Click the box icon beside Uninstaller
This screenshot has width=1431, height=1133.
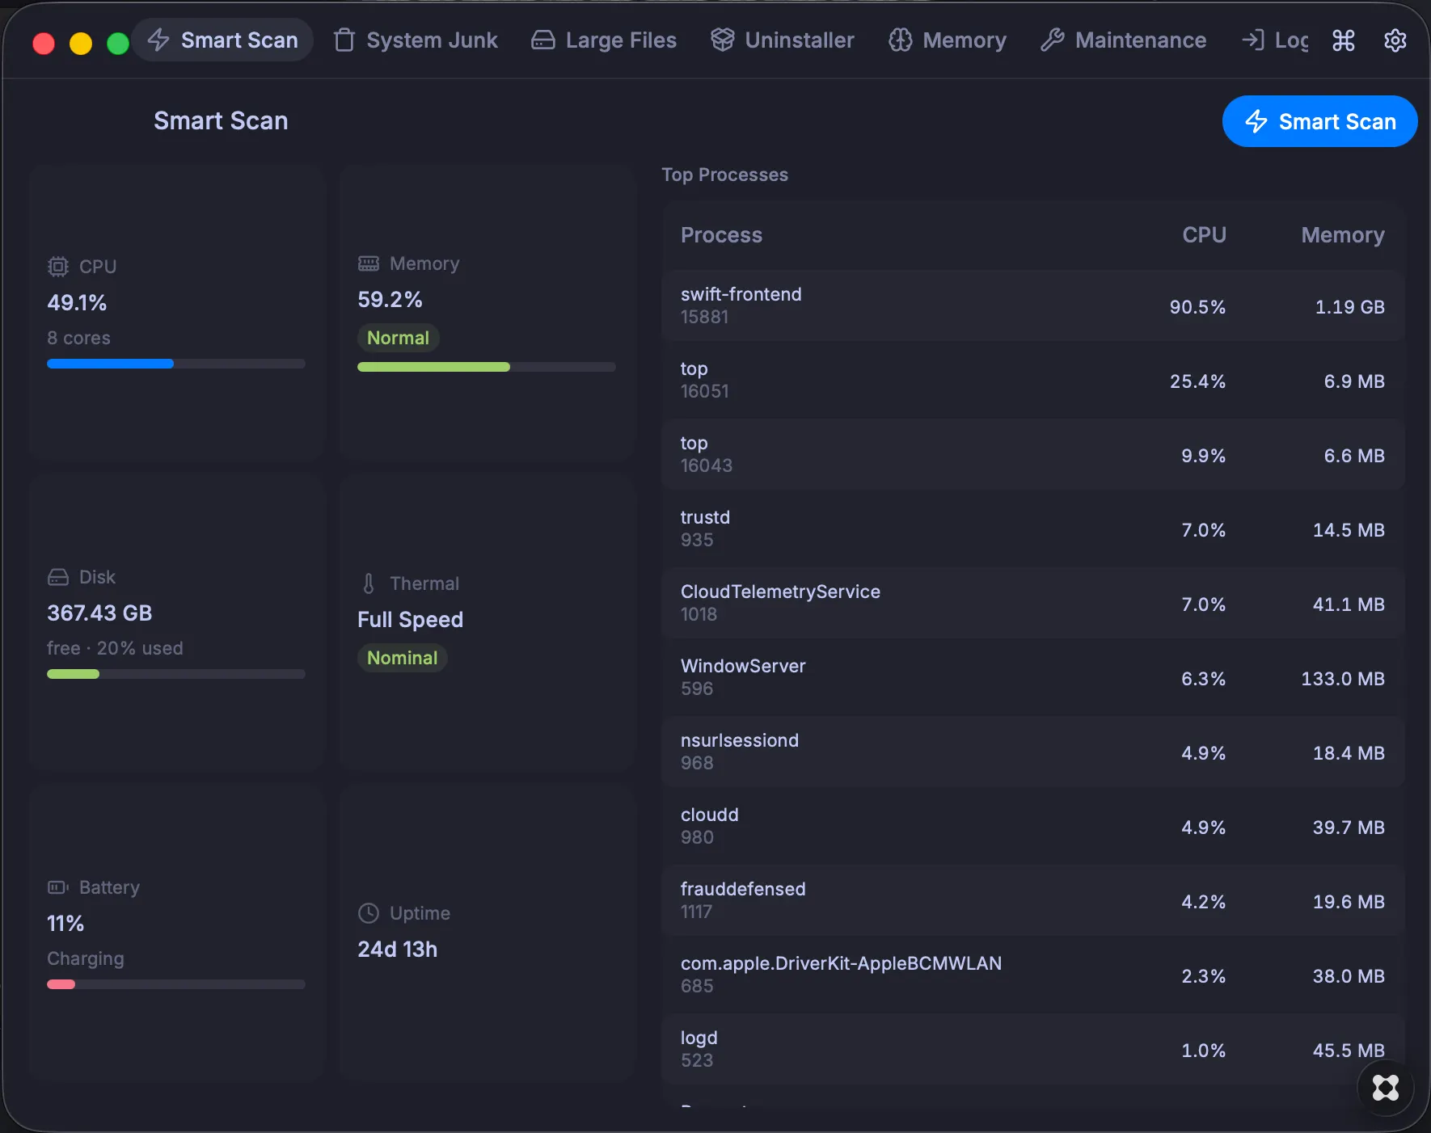tap(722, 40)
